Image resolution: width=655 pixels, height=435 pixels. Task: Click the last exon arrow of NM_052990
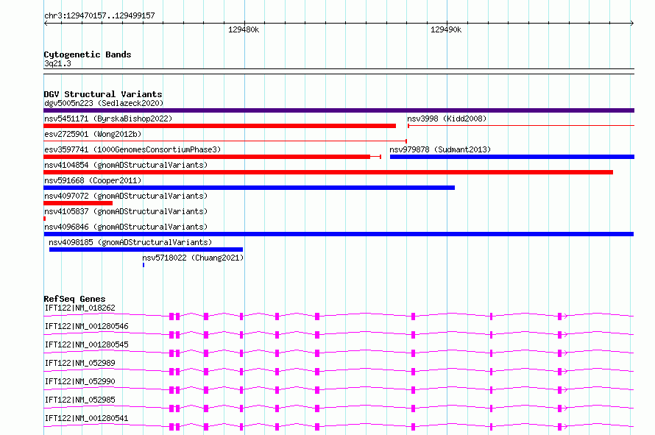(563, 390)
